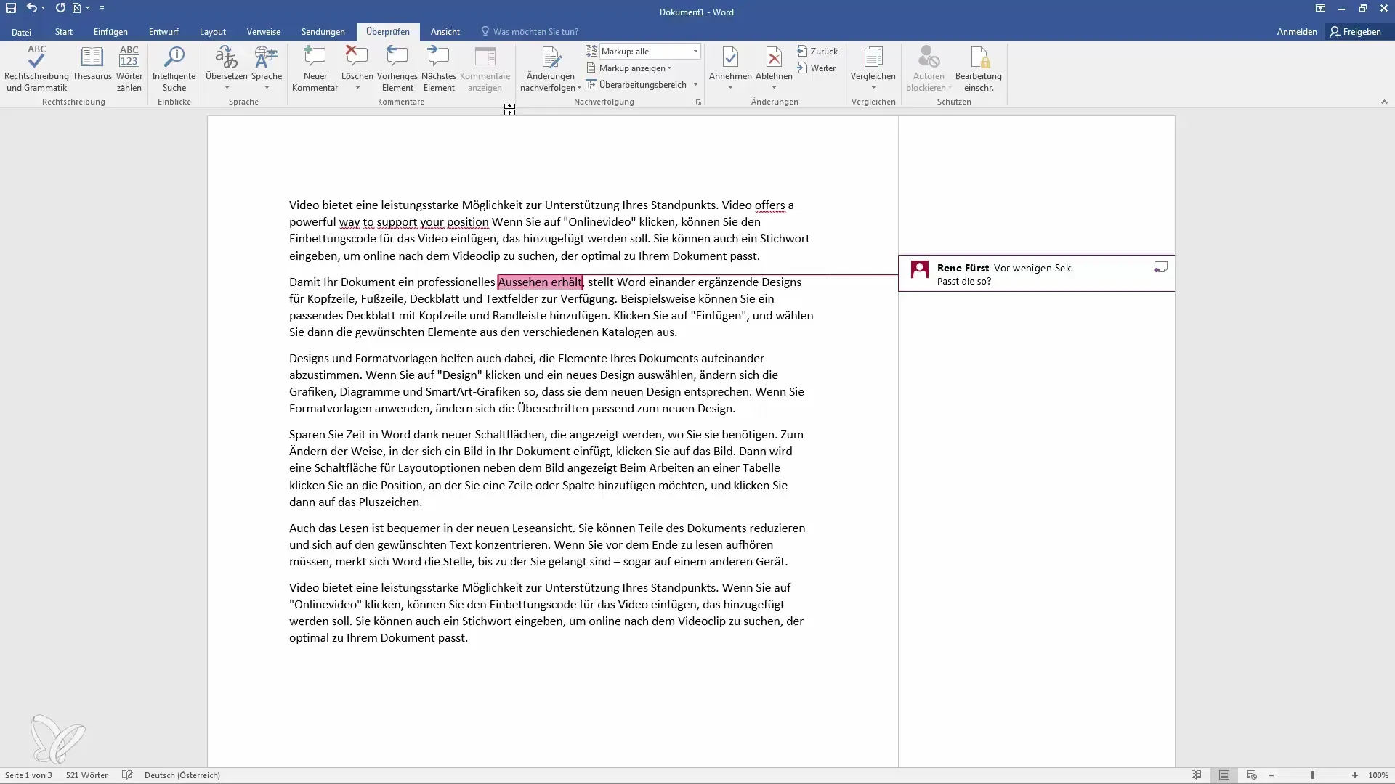
Task: Switch to the Start tab
Action: point(64,32)
